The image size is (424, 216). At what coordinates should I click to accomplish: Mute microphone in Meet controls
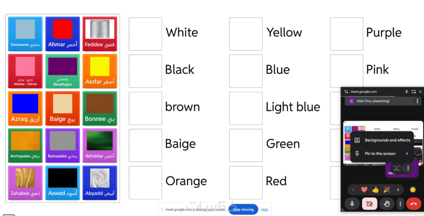pos(352,204)
